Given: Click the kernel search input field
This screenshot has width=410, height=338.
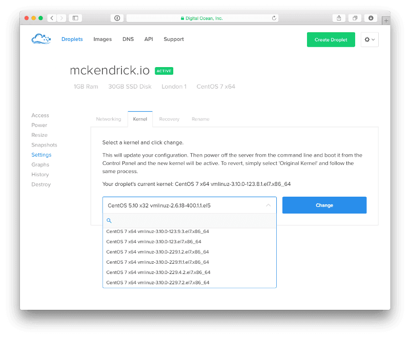Looking at the screenshot, I should click(192, 221).
